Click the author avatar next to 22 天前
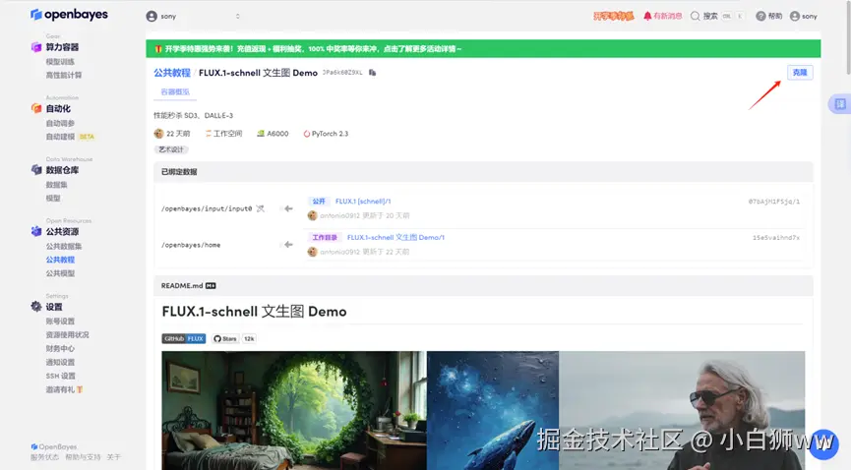Screen dimensions: 851x470 click(x=158, y=134)
